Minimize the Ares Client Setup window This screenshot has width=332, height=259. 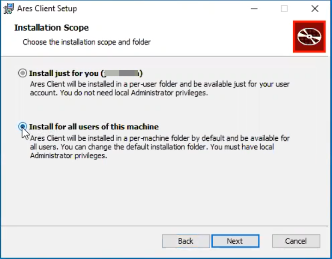(x=253, y=8)
